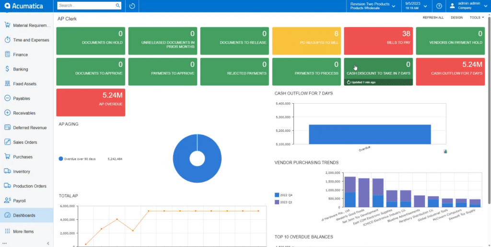
Task: Click the Payroll person icon
Action: (x=8, y=200)
